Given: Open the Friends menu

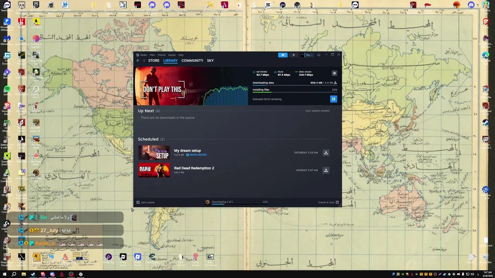Looking at the screenshot, I should coord(161,55).
